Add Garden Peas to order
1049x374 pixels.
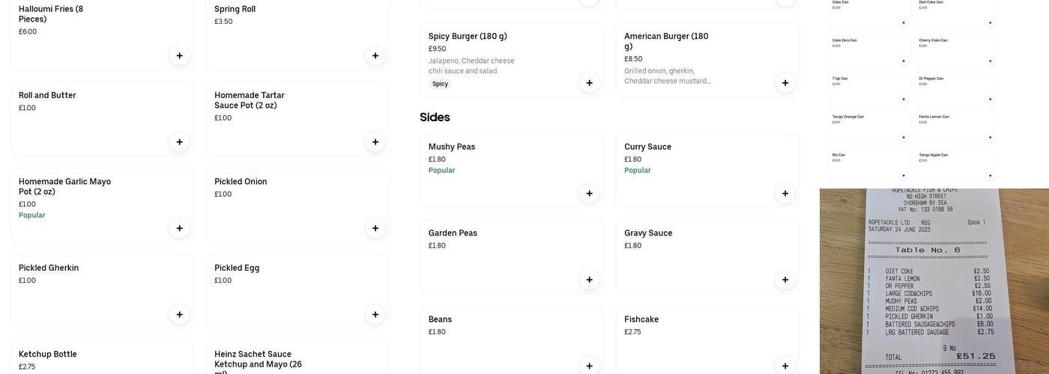[589, 280]
